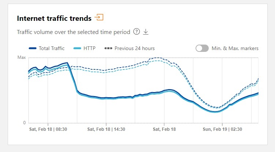Viewport: 275px width, 152px height.
Task: Click the Min. & Max. markers text label
Action: coord(235,48)
